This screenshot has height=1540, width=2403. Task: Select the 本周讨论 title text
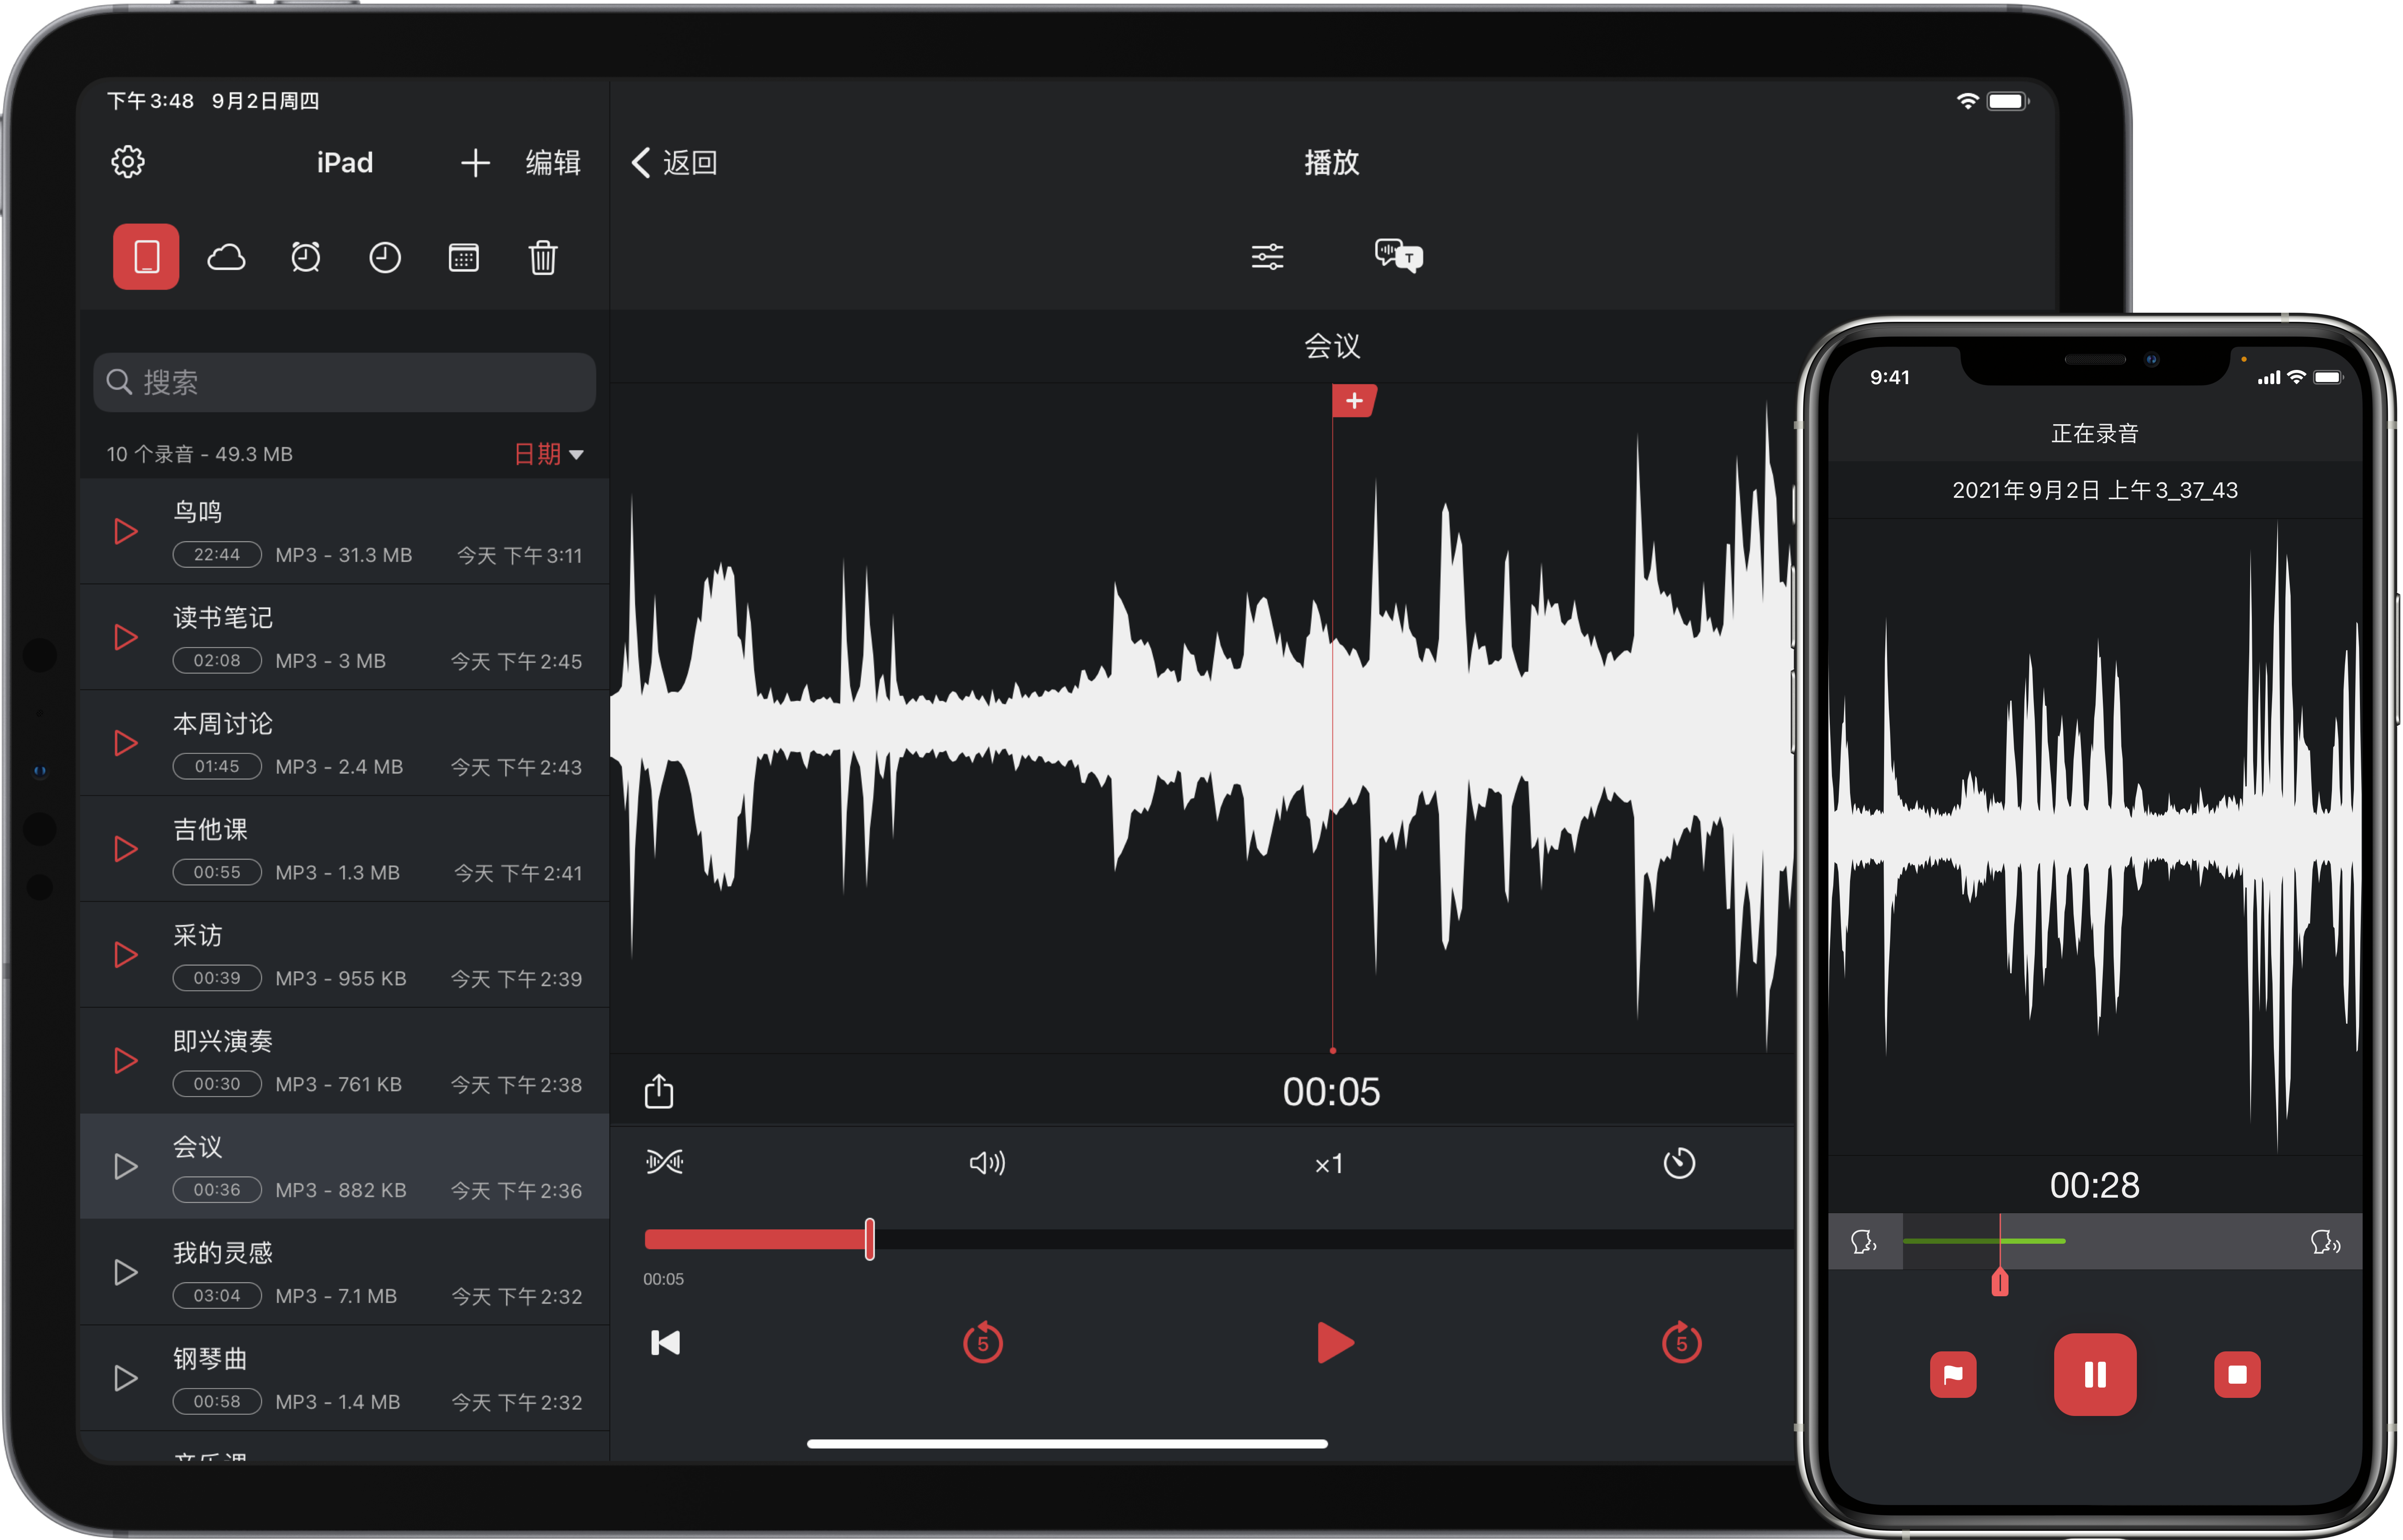pyautogui.click(x=223, y=724)
